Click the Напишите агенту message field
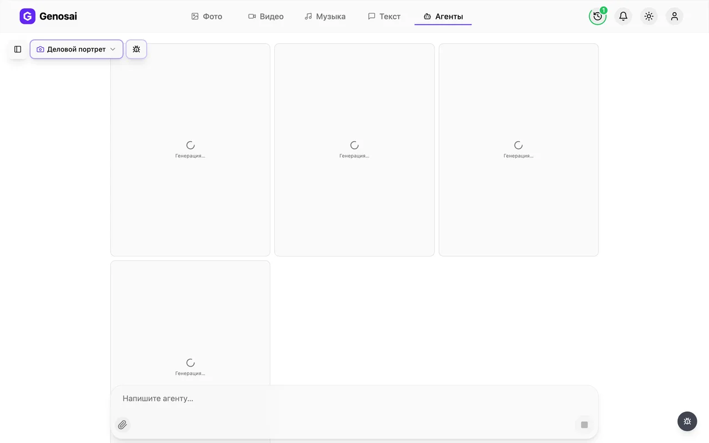The image size is (709, 443). (x=354, y=399)
